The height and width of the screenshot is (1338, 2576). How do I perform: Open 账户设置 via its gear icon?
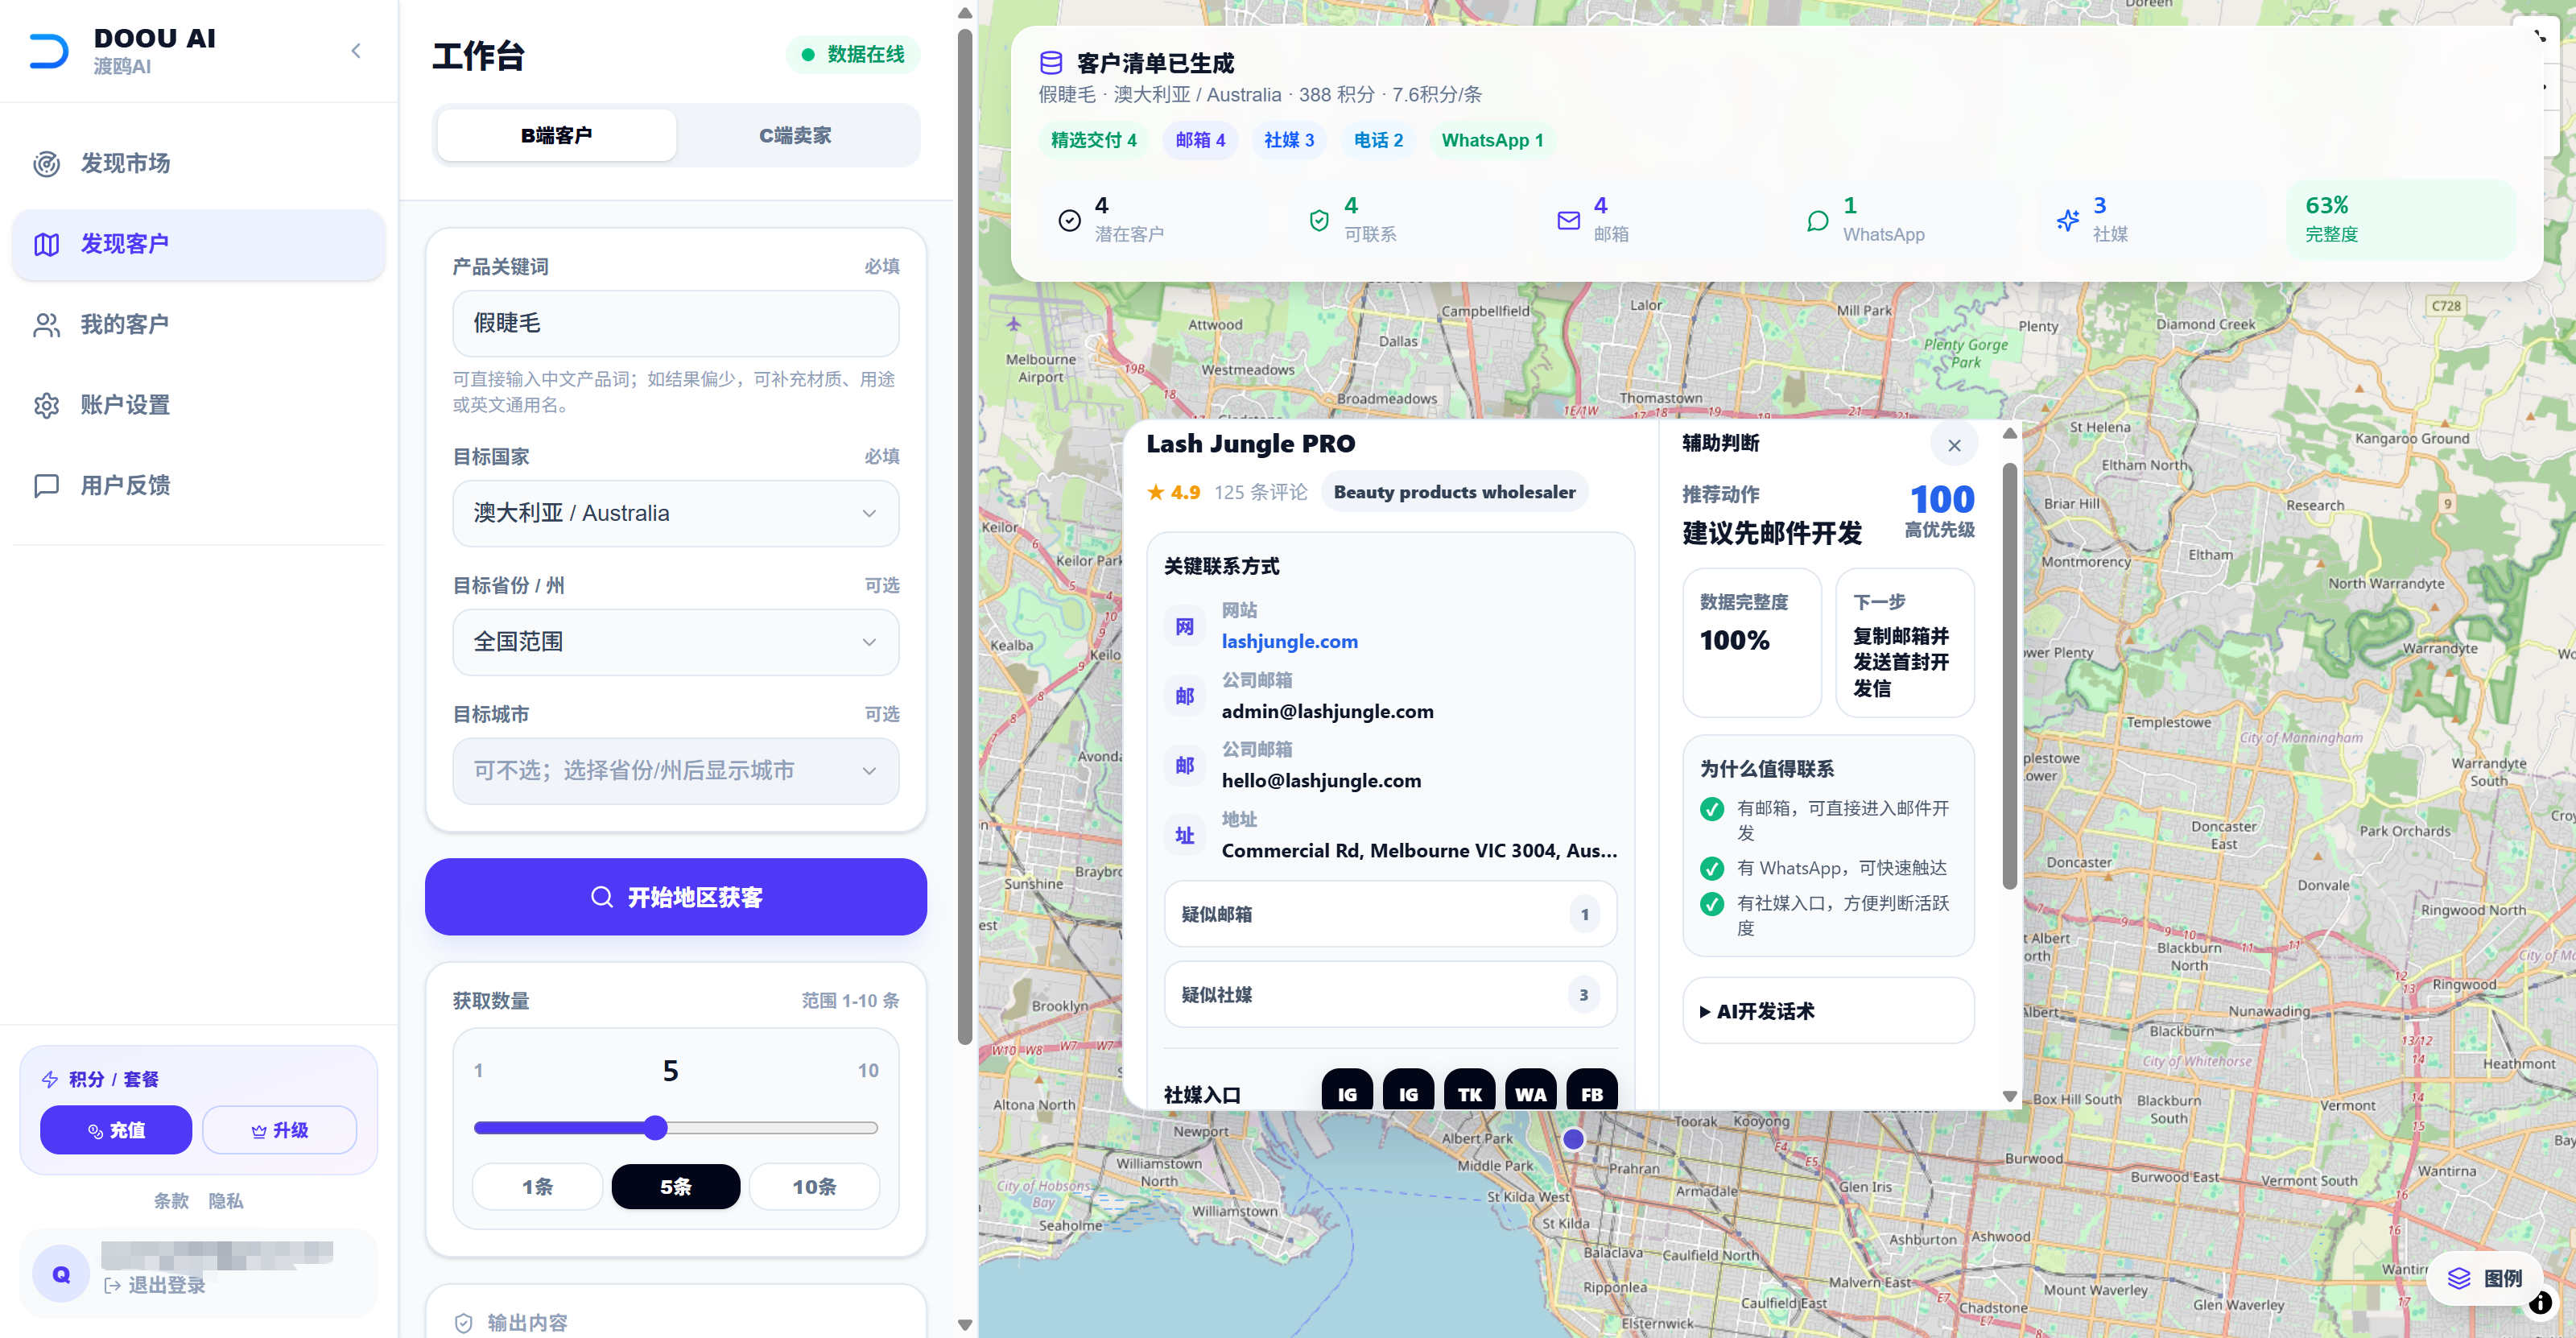click(x=47, y=405)
